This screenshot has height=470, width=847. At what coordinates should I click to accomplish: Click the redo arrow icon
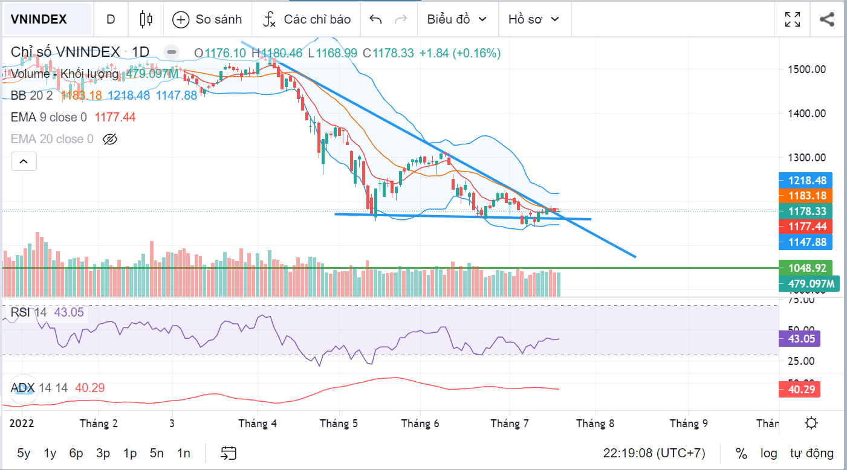point(400,19)
